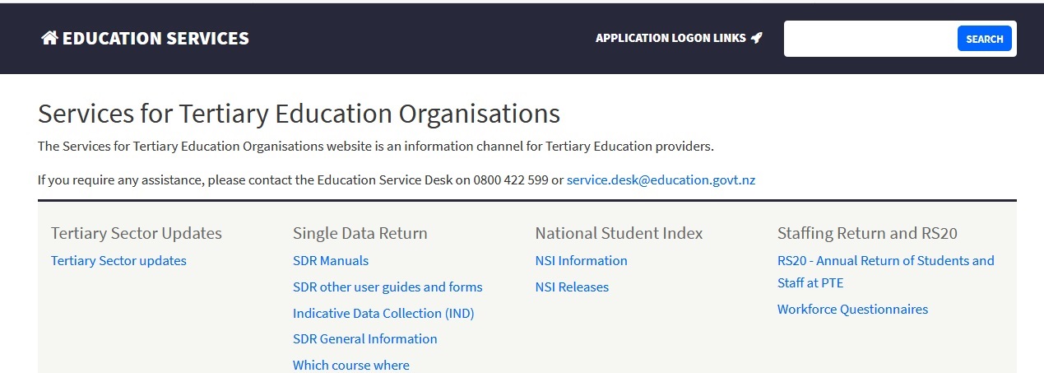Click the Education Services site title
The width and height of the screenshot is (1044, 373).
tap(155, 38)
